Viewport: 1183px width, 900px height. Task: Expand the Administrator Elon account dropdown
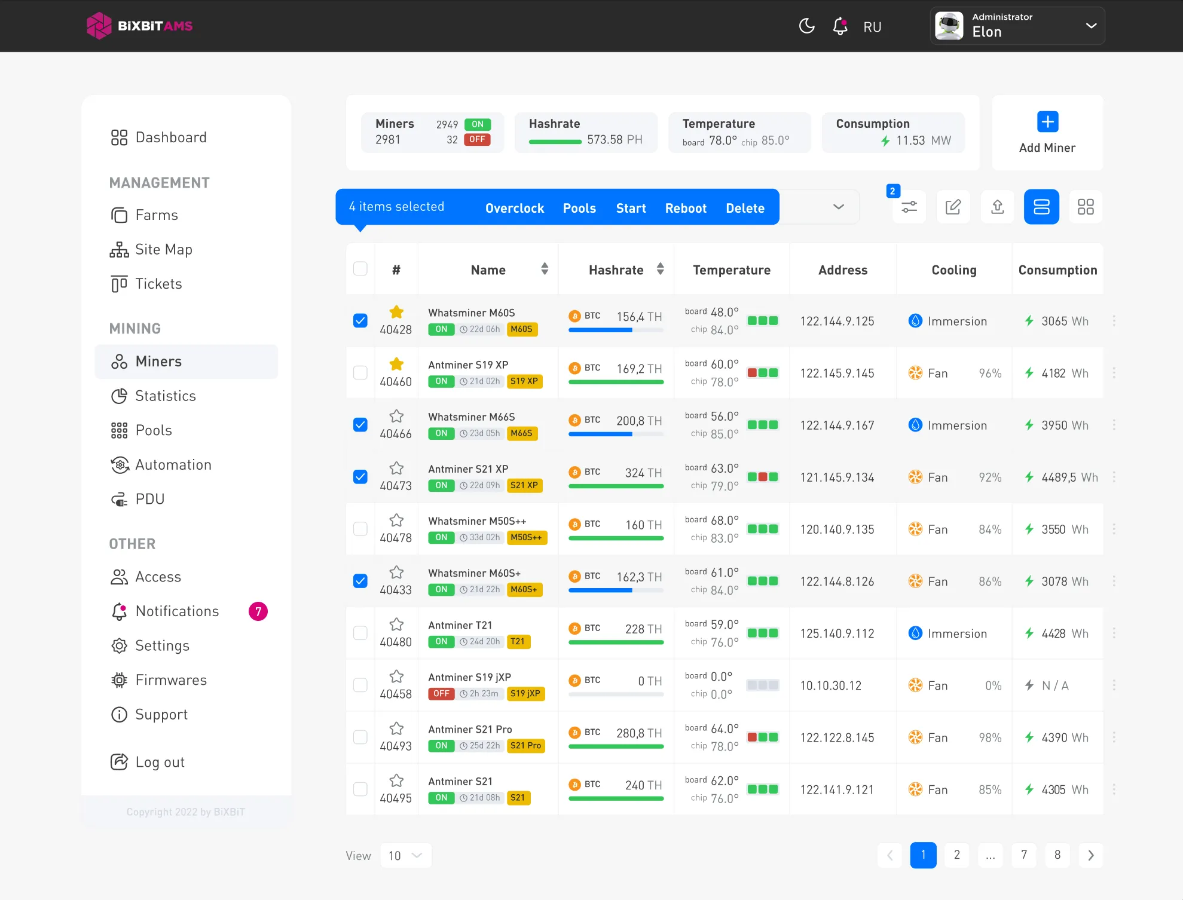coord(1091,26)
